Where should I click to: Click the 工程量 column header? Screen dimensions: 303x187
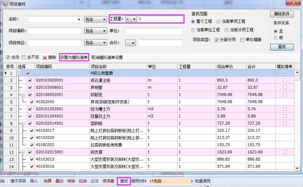point(197,66)
